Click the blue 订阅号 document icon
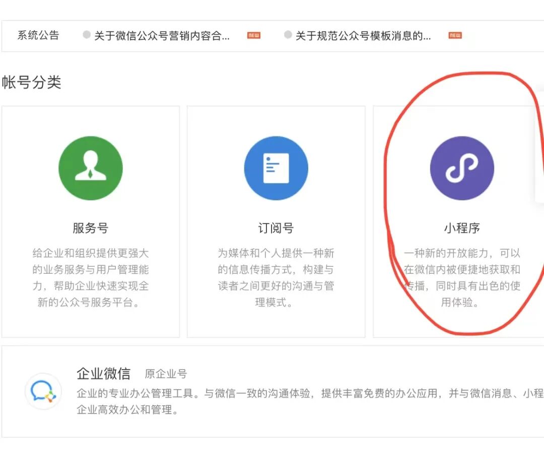Screen dimensions: 544x449 (x=276, y=168)
